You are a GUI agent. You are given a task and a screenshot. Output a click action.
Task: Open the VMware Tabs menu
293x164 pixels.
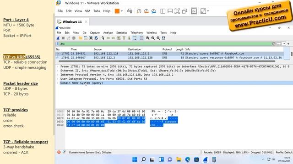[97, 11]
